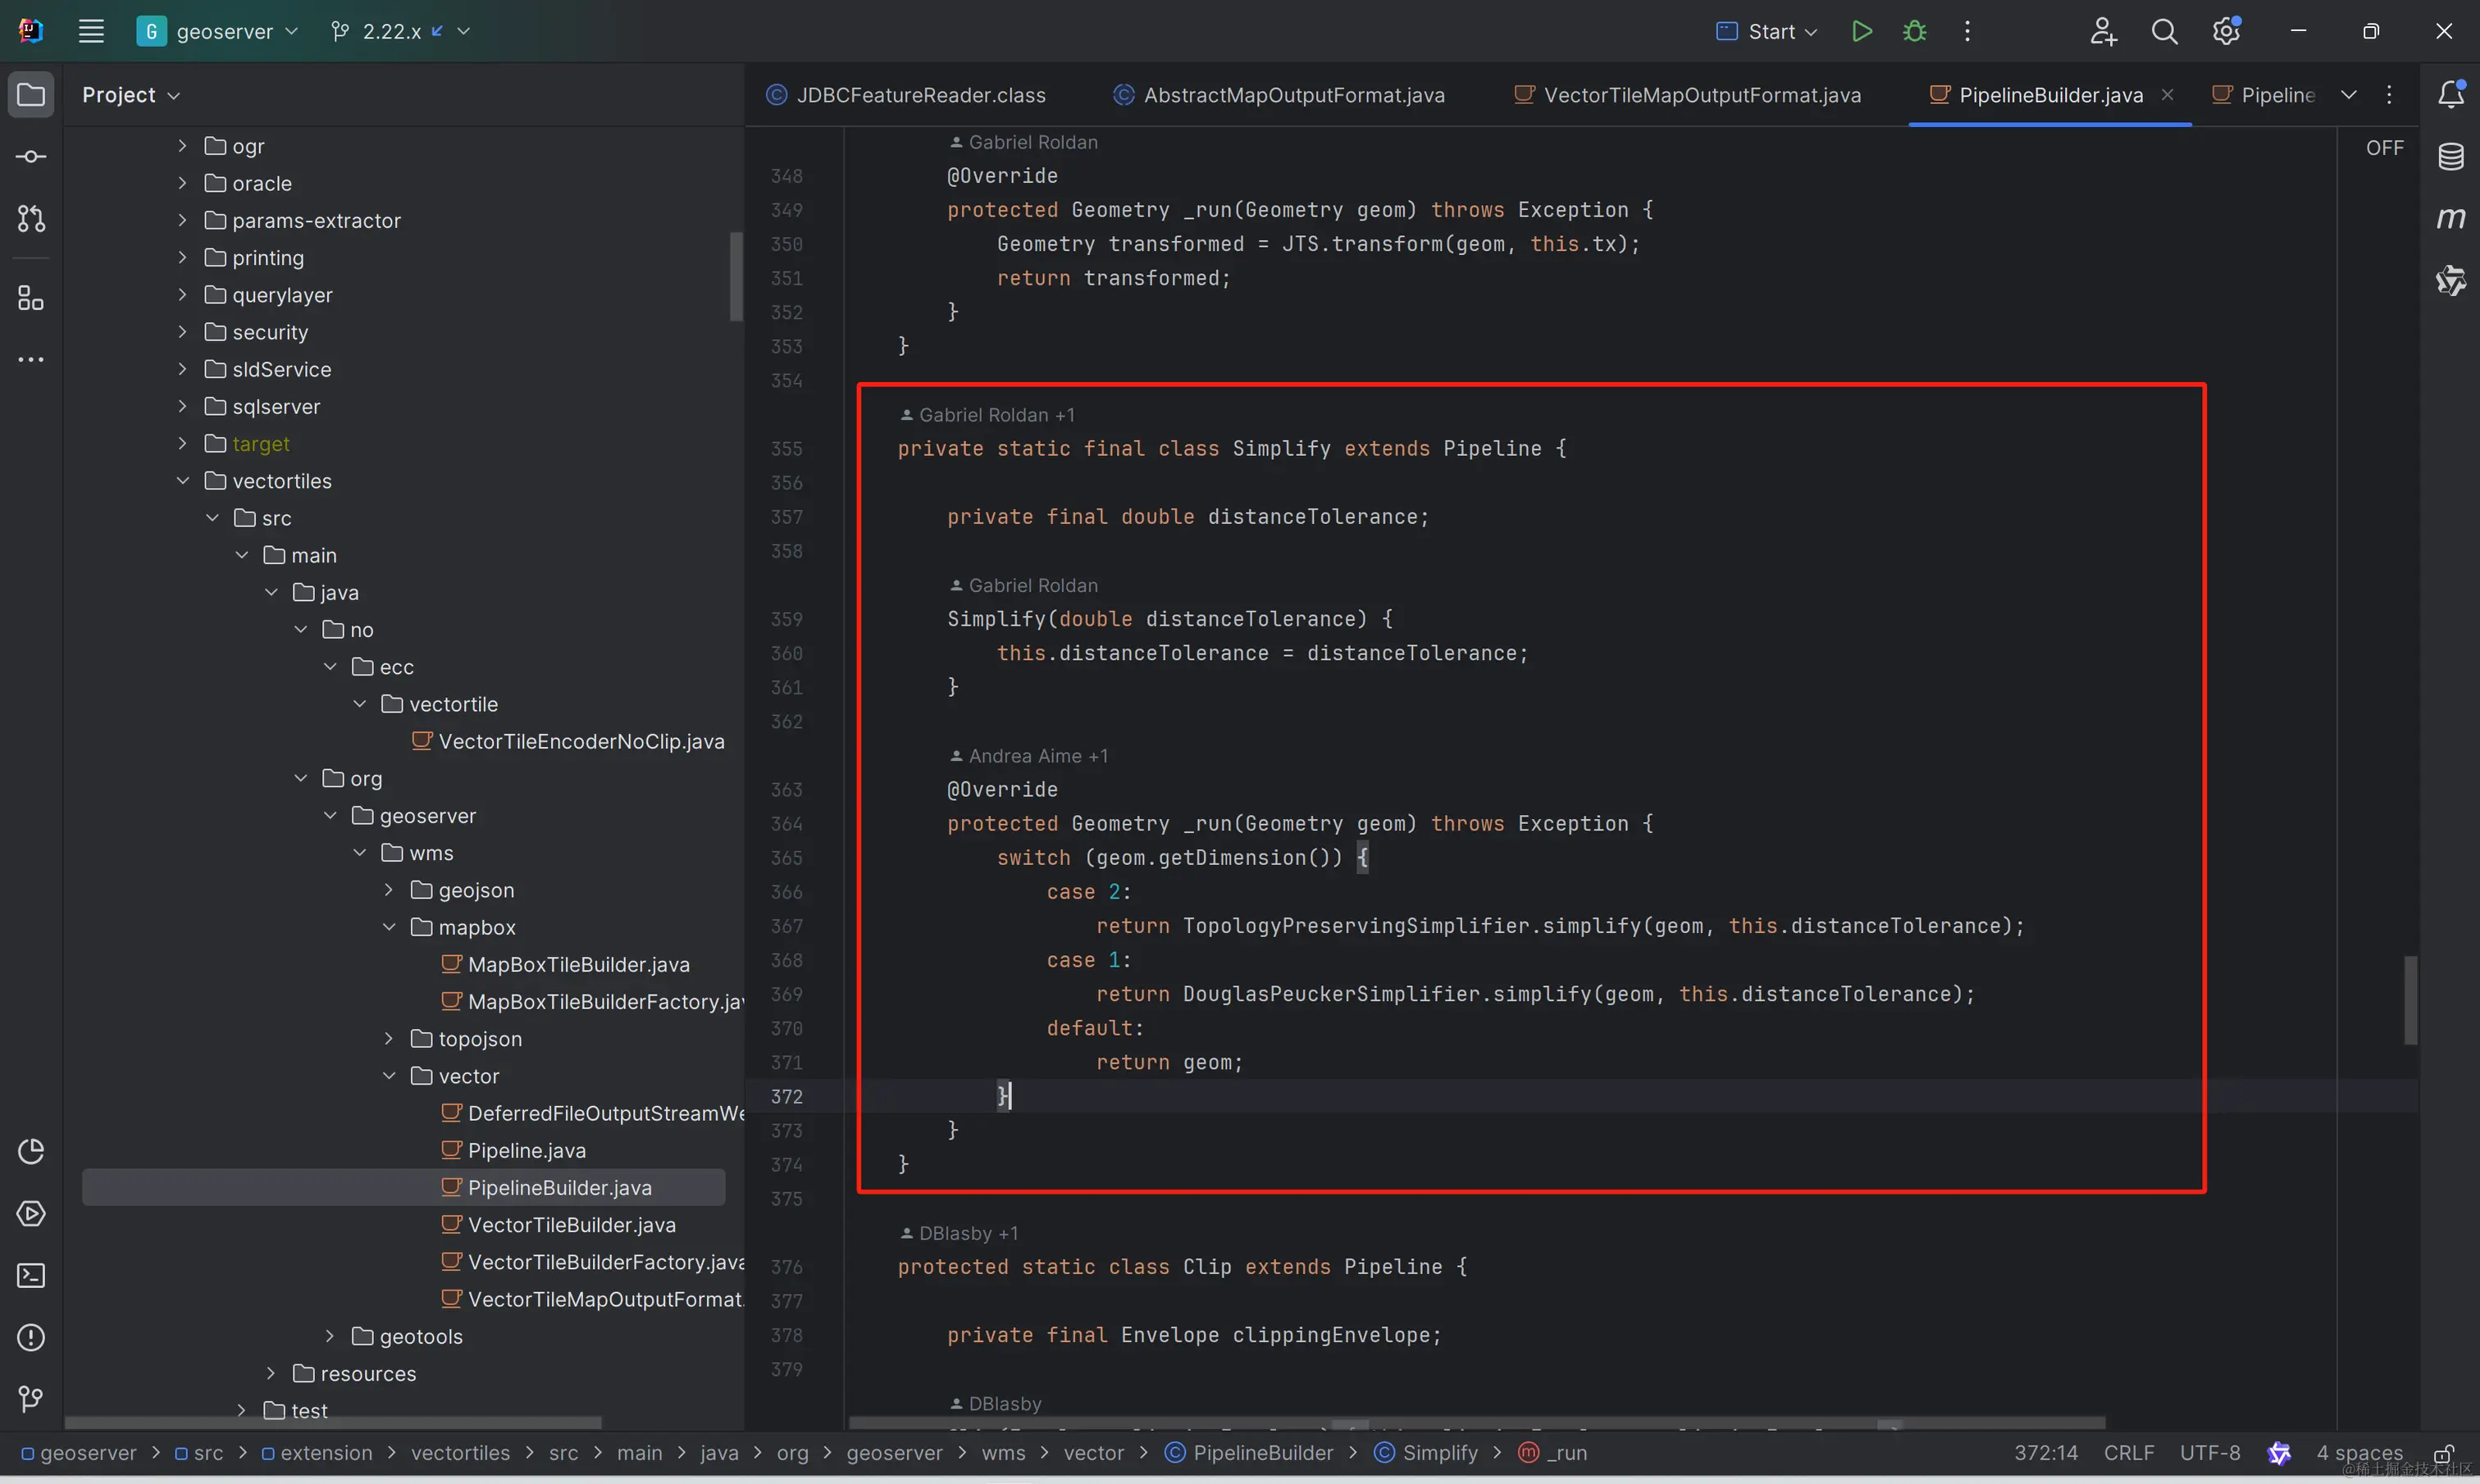This screenshot has width=2480, height=1484.
Task: Expand the oracle folder
Action: click(x=182, y=183)
